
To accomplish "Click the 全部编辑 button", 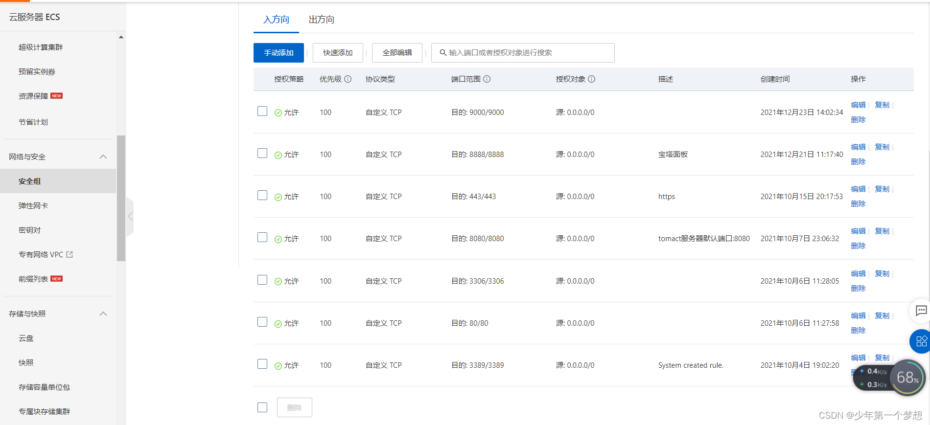I will click(x=397, y=53).
